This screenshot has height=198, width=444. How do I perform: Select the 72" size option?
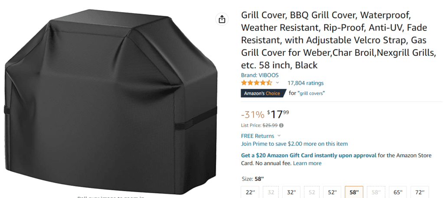pos(419,192)
